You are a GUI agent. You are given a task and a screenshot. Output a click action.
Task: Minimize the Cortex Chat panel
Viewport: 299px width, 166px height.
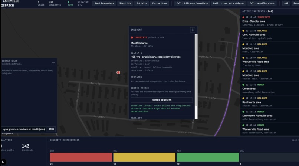pos(53,62)
